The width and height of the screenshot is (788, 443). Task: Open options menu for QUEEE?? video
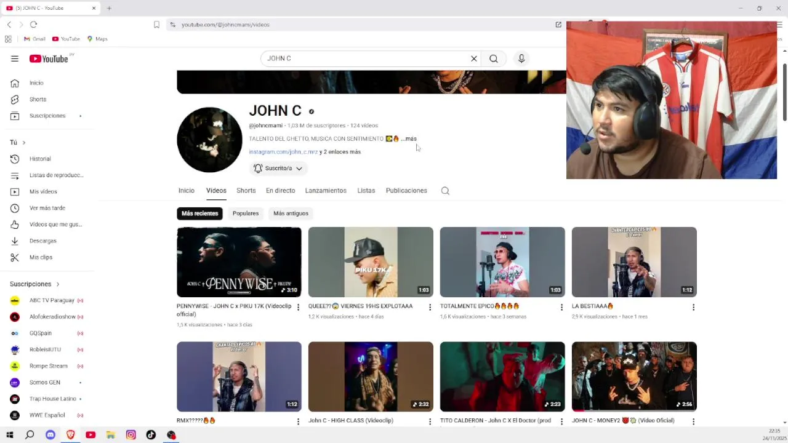pyautogui.click(x=430, y=307)
